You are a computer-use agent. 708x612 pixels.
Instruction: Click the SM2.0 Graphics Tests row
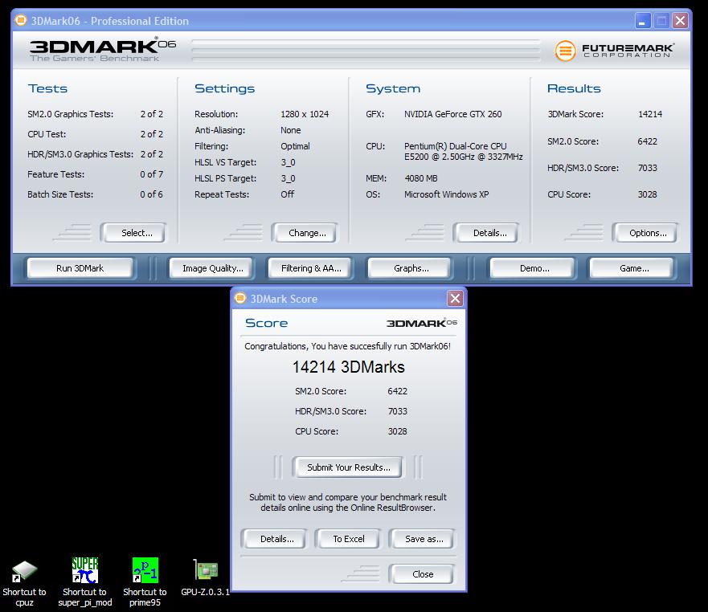96,114
